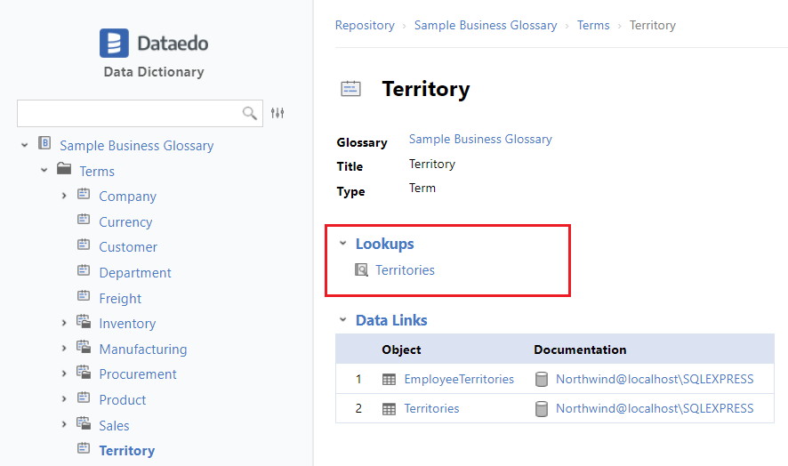Collapse the Lookups section

(x=342, y=244)
